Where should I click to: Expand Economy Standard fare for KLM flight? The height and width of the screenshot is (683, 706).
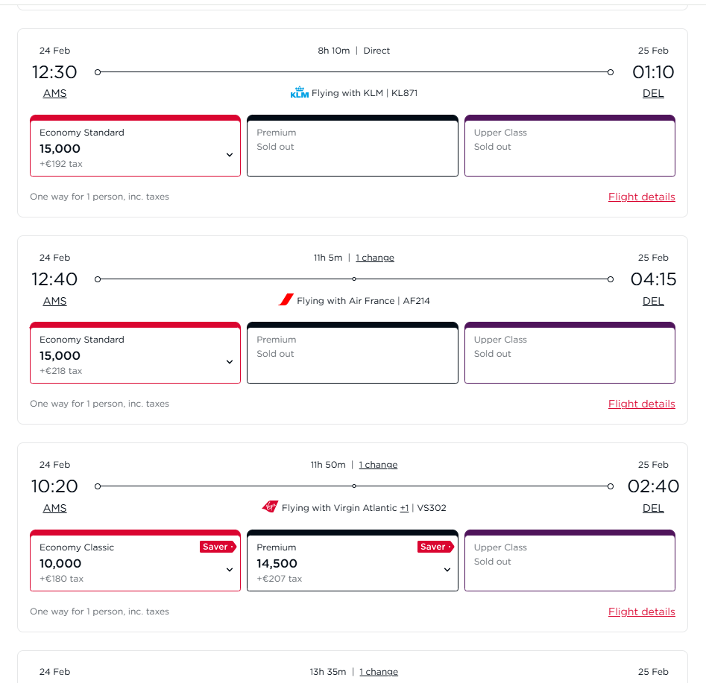tap(230, 155)
